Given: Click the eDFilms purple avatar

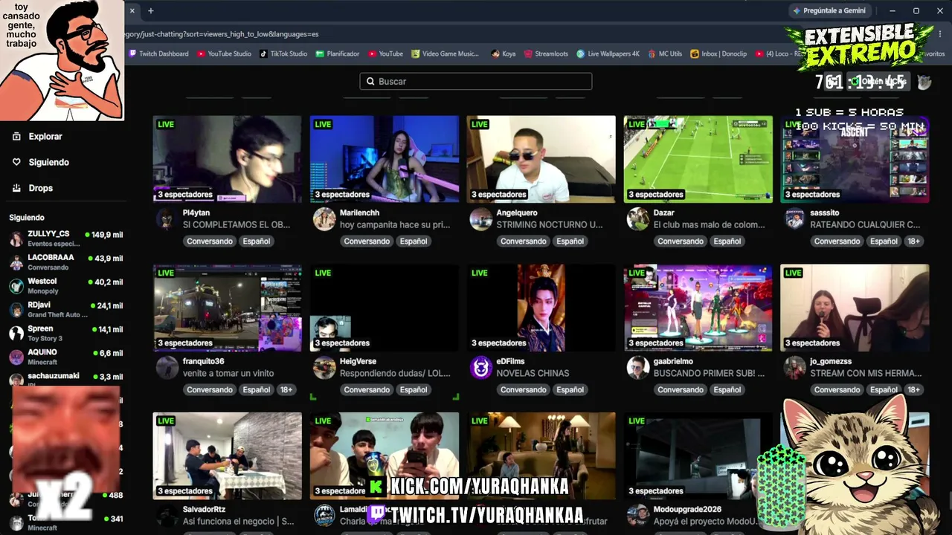Looking at the screenshot, I should 480,367.
